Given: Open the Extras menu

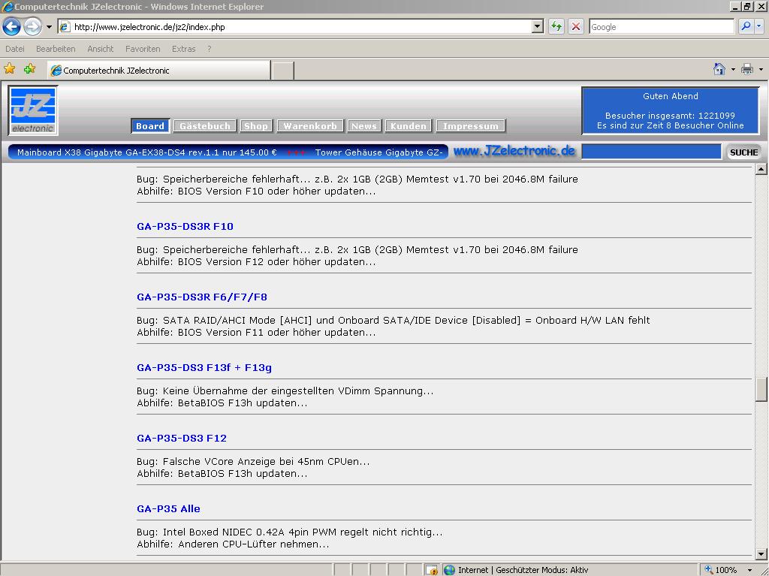Looking at the screenshot, I should (x=183, y=49).
